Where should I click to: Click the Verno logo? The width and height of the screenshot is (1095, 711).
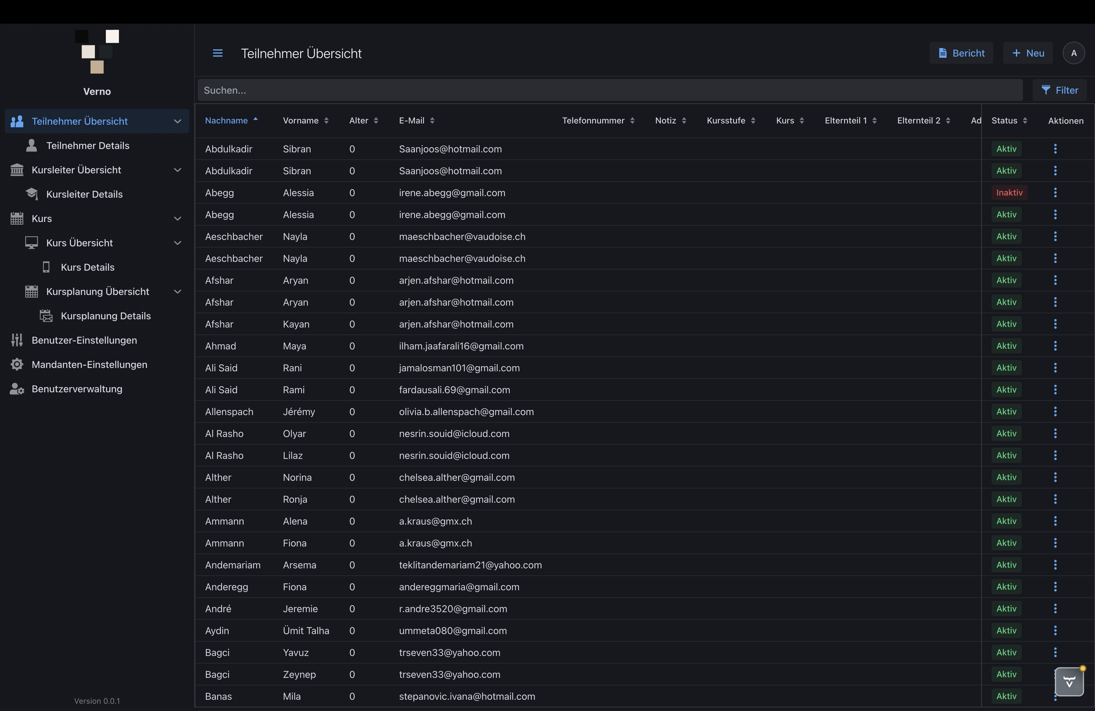[97, 51]
